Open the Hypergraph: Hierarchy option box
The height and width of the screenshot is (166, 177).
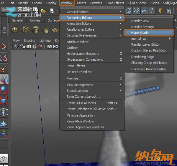[x=121, y=54]
